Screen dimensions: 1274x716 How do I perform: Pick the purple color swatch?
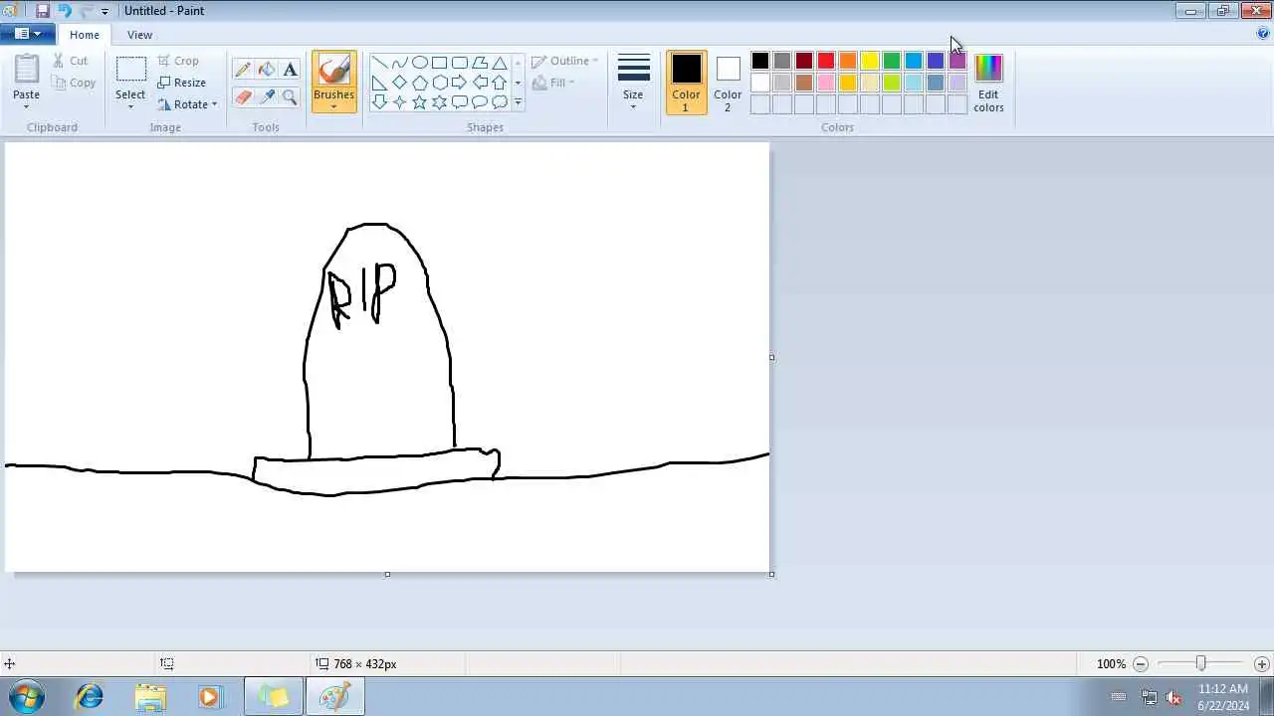957,62
